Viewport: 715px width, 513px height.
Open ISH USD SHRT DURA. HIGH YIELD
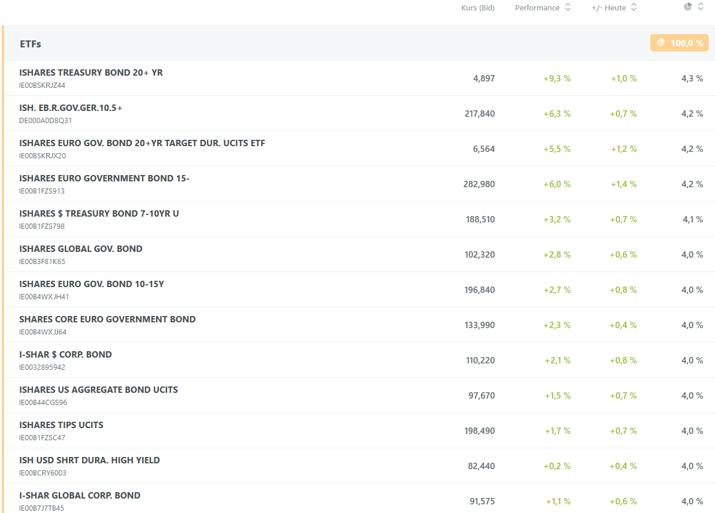89,460
